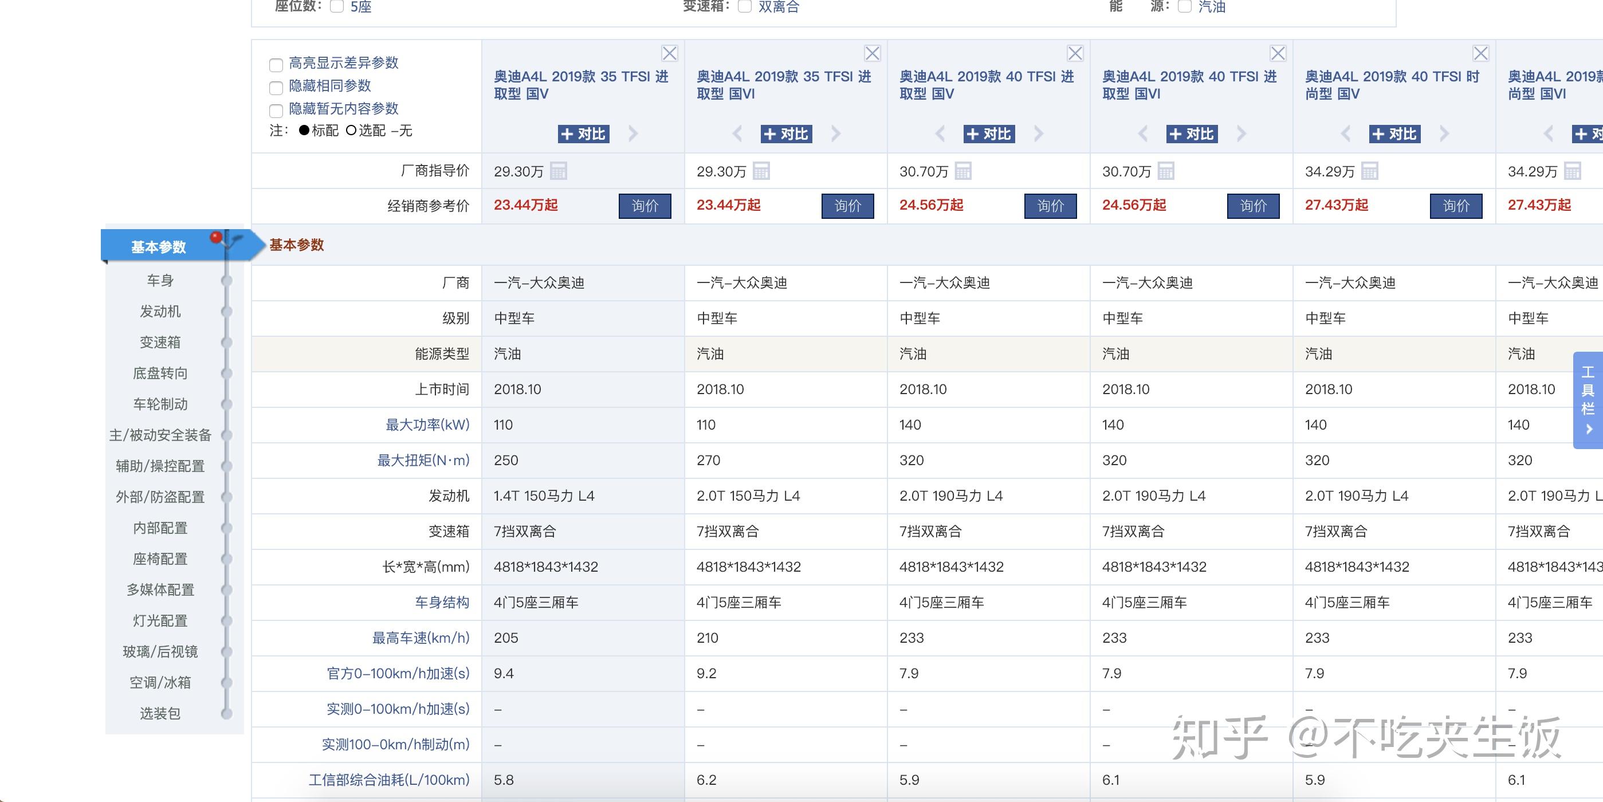Screen dimensions: 1603x802
Task: Click 询价 for 35 TFSI 国VI model
Action: tap(847, 206)
